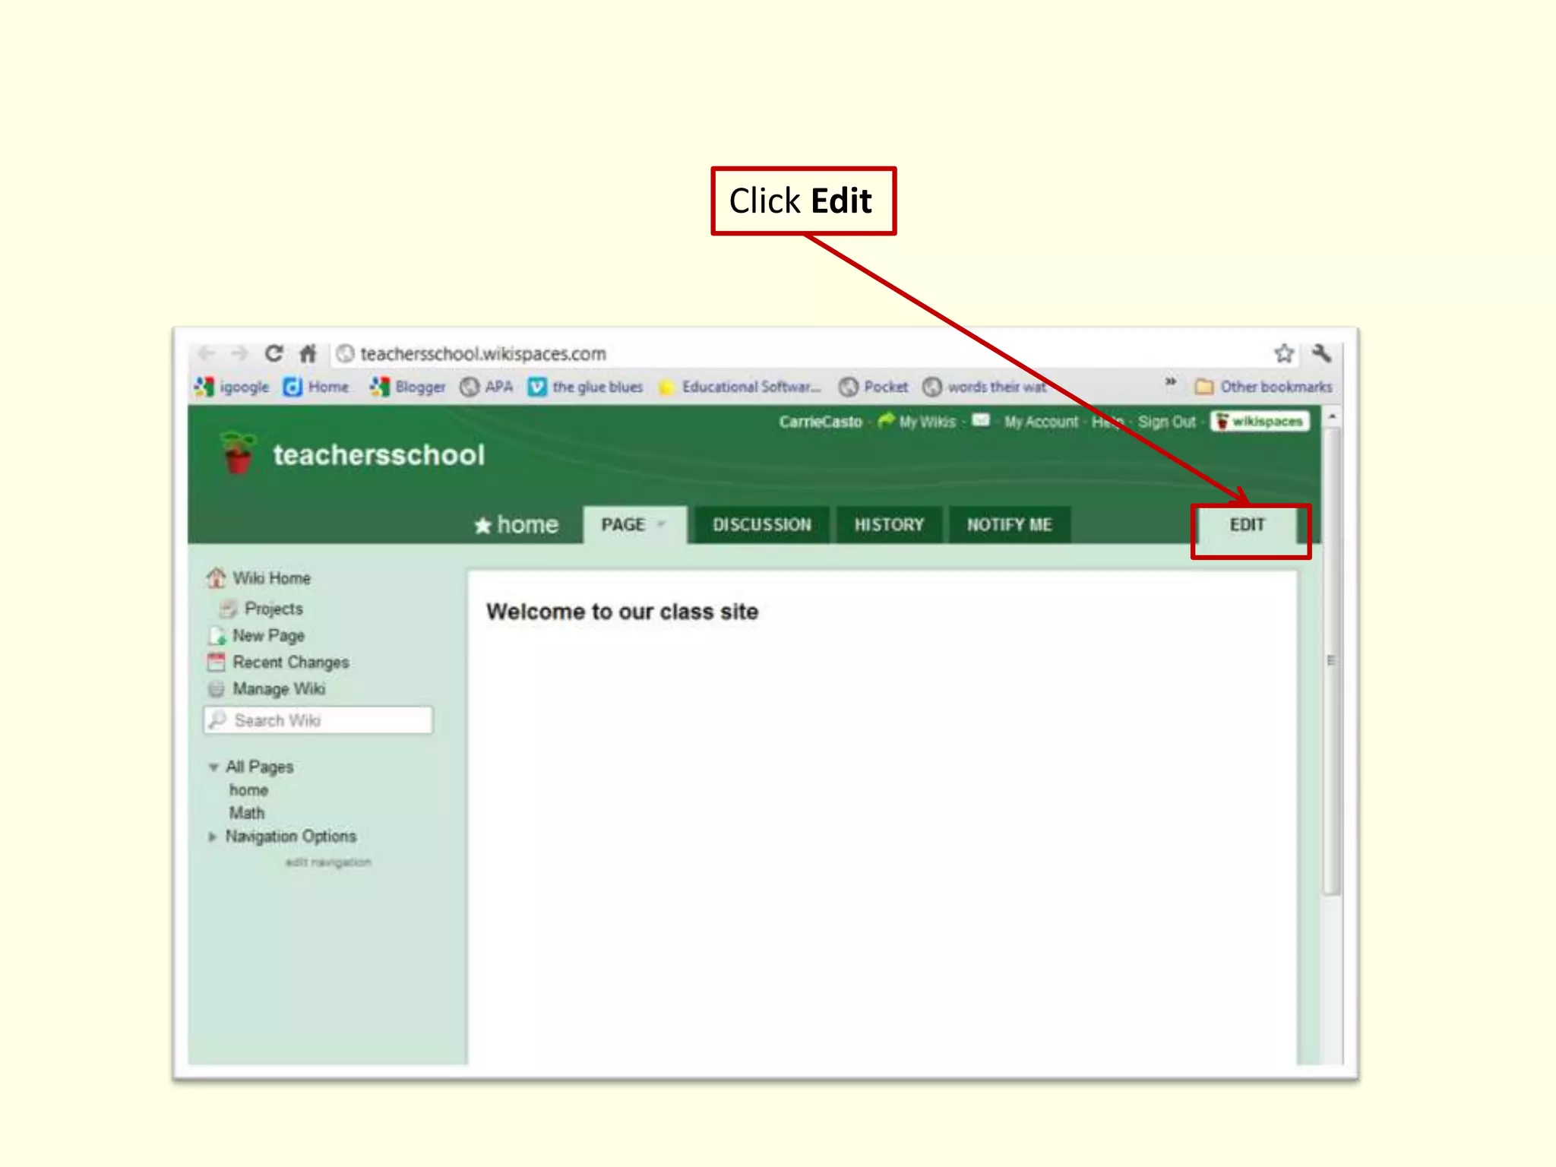Click the NOTIFY ME tab
The image size is (1556, 1167).
(x=1009, y=525)
